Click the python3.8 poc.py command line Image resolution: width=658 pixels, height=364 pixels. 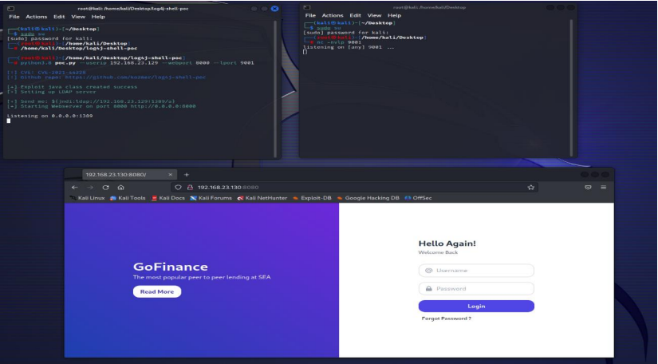tap(137, 63)
